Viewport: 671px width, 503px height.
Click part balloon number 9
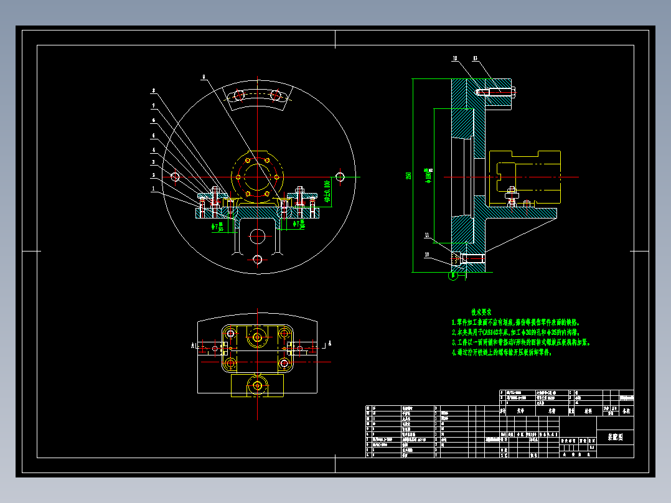coord(204,77)
